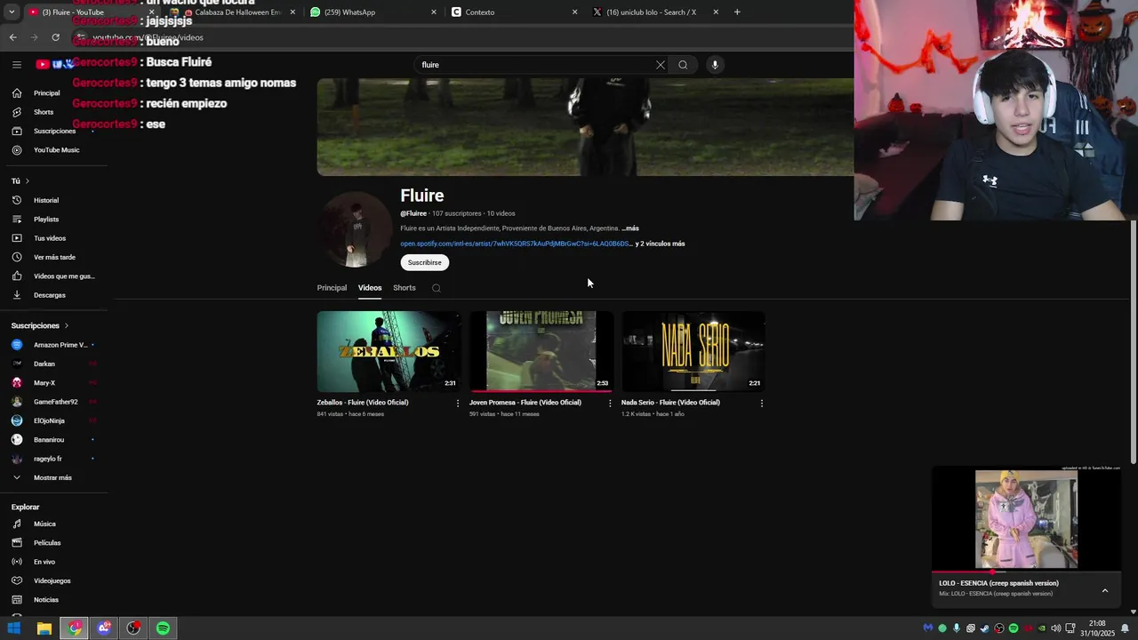Open Zeballos - Fluire video title
This screenshot has height=640, width=1138.
pyautogui.click(x=363, y=403)
